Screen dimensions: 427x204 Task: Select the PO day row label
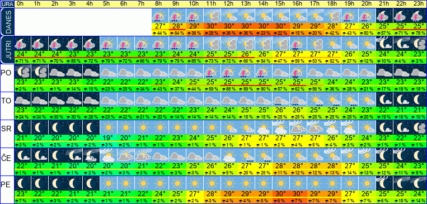(6, 73)
